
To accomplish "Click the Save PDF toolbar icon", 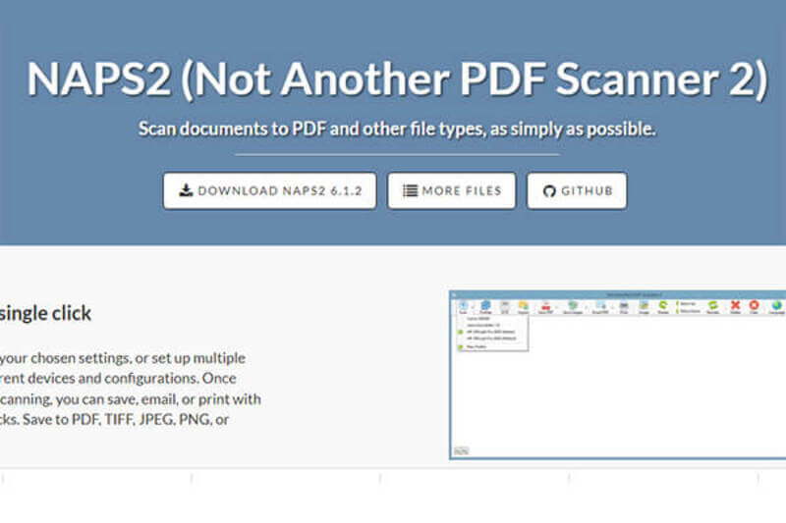I will point(546,307).
